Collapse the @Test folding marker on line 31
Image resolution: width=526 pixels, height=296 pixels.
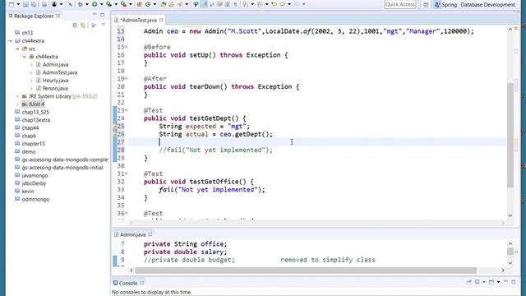pyautogui.click(x=127, y=173)
